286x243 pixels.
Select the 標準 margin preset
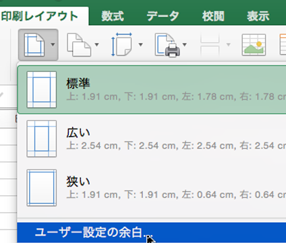coord(152,90)
